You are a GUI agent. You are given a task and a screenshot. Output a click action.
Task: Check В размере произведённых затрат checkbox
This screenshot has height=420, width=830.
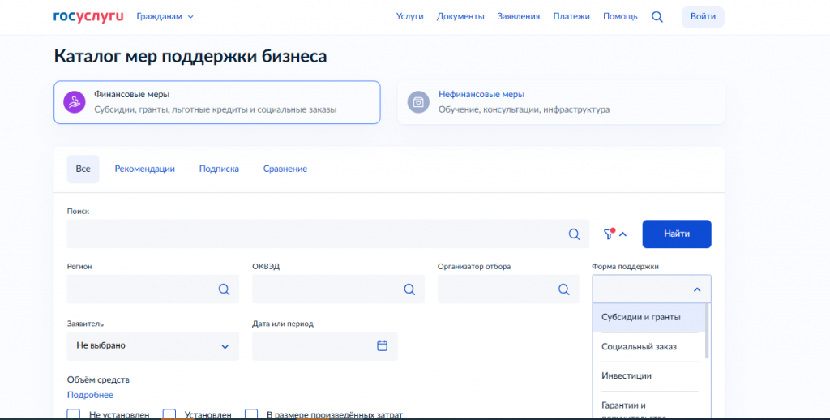(x=251, y=414)
